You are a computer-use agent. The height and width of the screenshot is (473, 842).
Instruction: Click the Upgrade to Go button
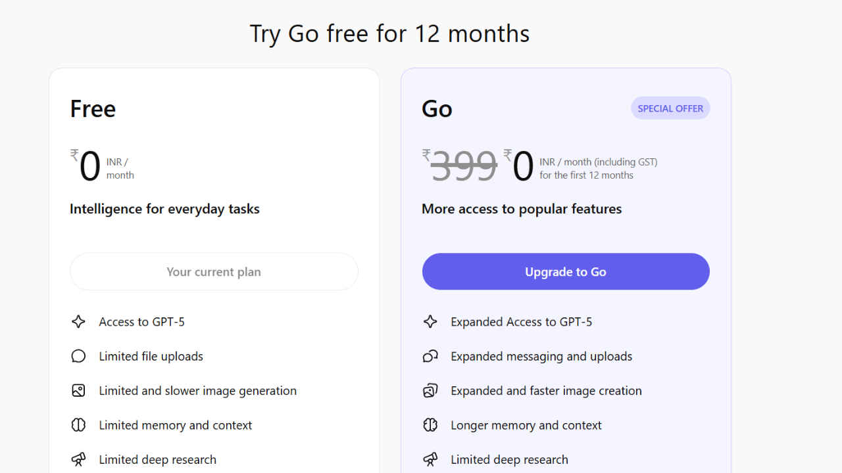566,271
